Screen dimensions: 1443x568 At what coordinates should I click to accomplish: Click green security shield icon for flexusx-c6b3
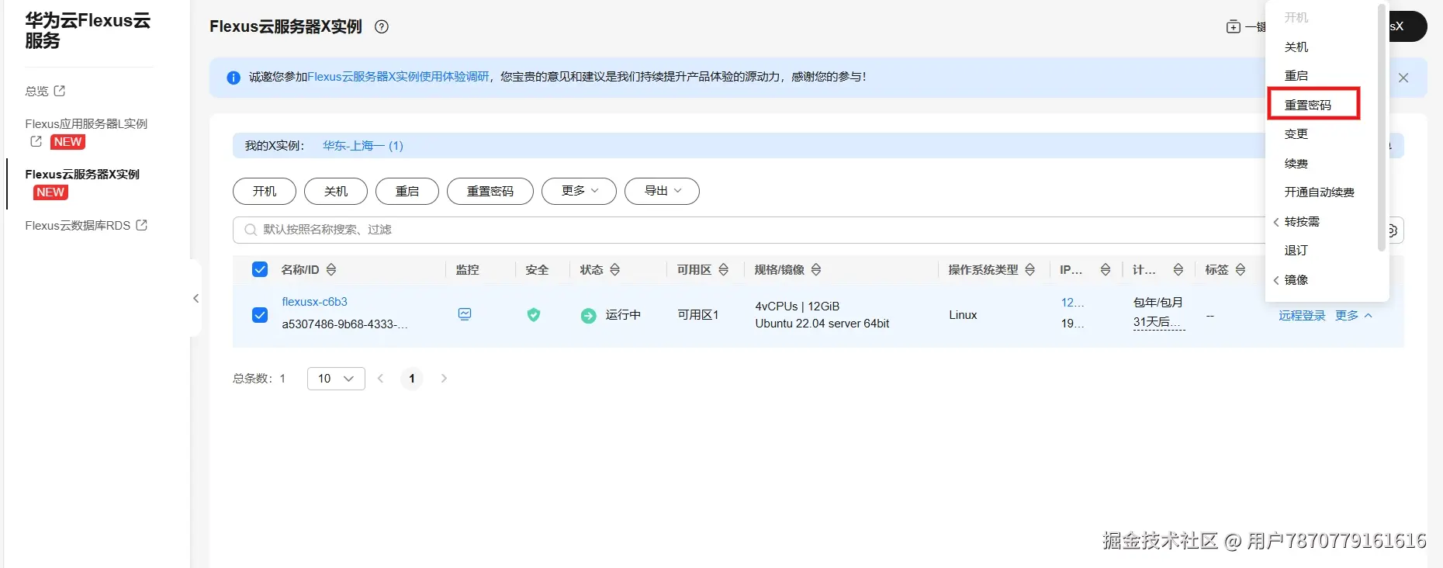click(x=534, y=314)
